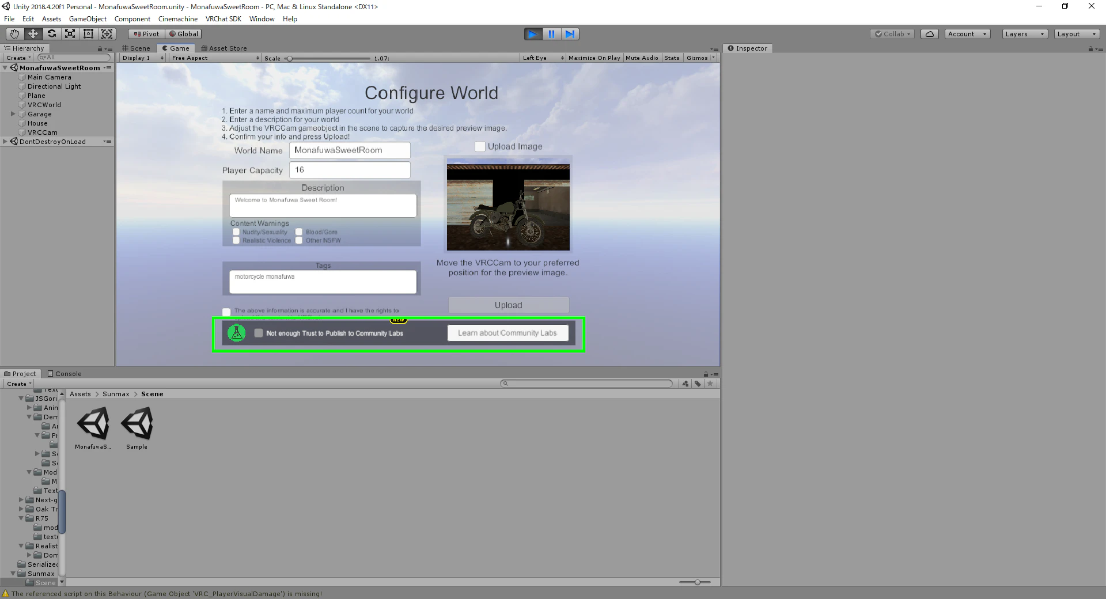Check the Realistic Violence content warning
The width and height of the screenshot is (1106, 599).
pos(236,241)
